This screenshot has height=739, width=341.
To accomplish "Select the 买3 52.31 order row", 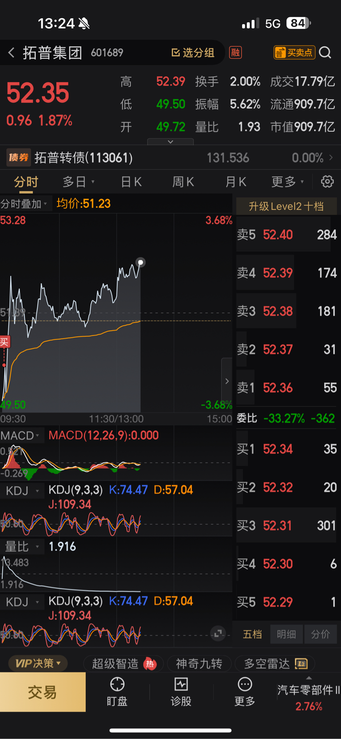I will (x=287, y=526).
